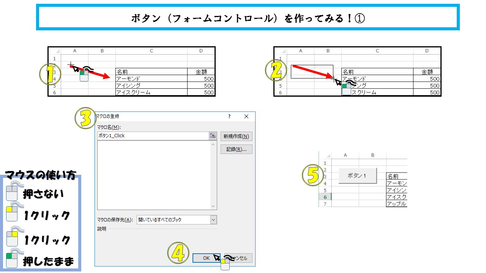Close the マクロの登録 dialog with X
The height and width of the screenshot is (273, 486).
tap(246, 117)
